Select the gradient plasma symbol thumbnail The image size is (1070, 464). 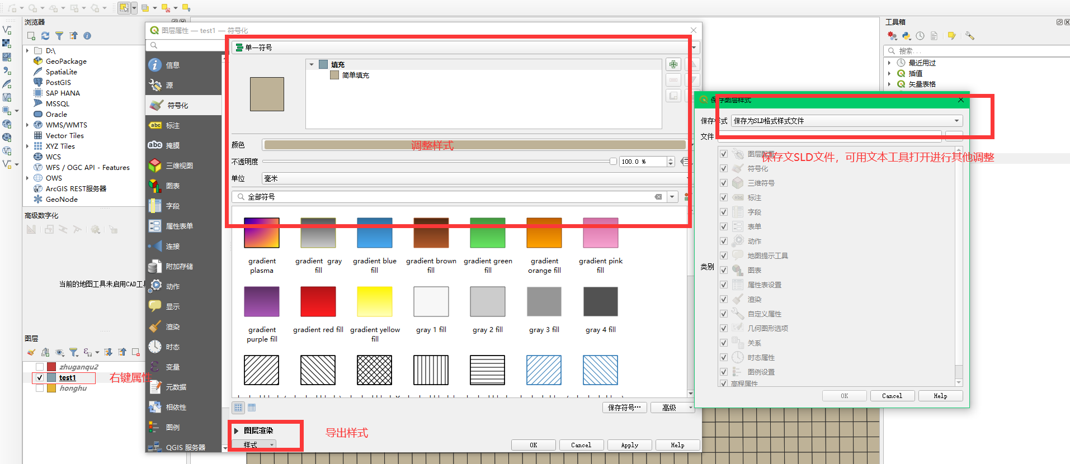[262, 233]
